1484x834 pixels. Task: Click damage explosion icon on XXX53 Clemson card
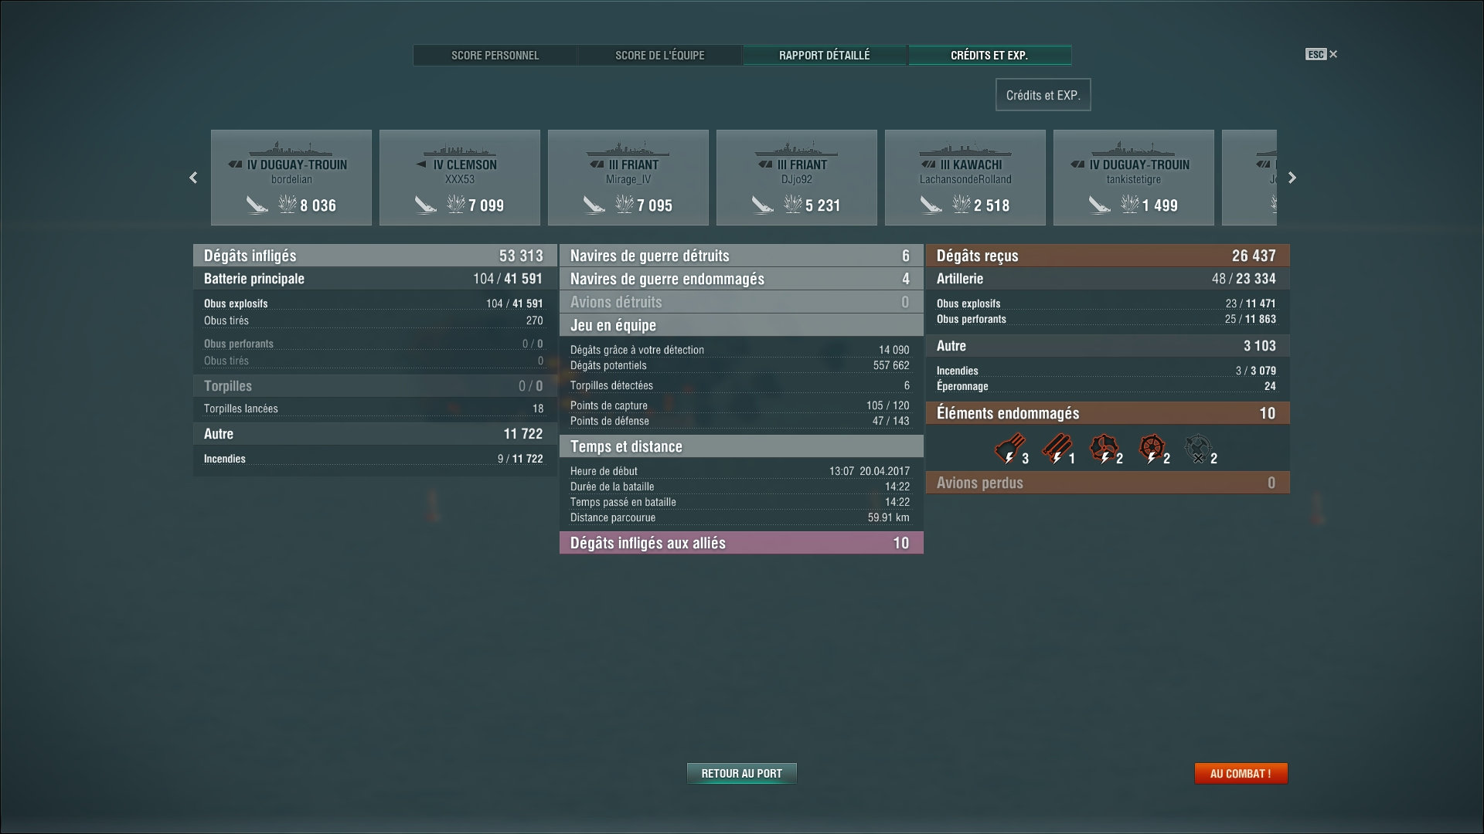pos(456,205)
